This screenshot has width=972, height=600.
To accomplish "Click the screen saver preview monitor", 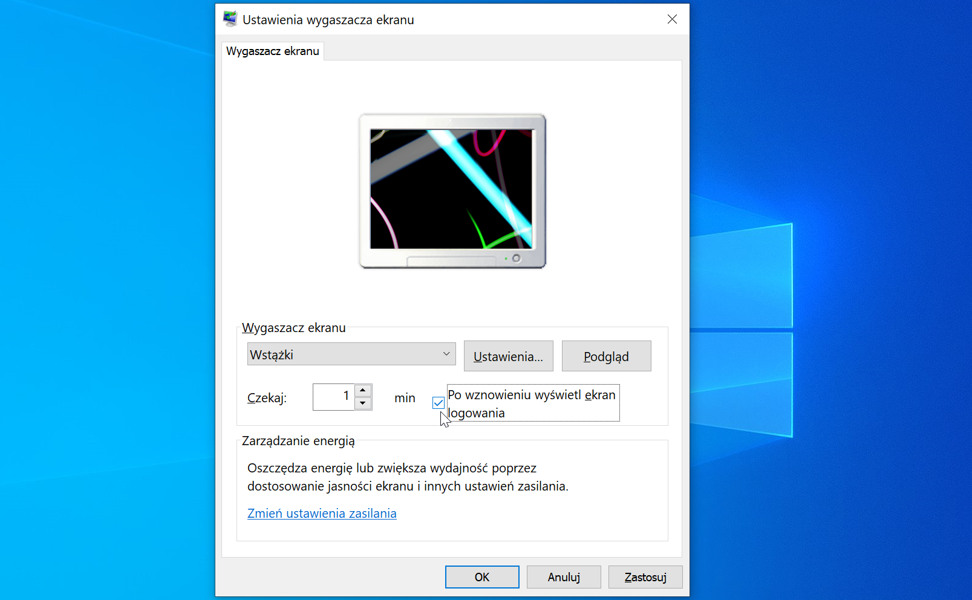I will point(452,191).
